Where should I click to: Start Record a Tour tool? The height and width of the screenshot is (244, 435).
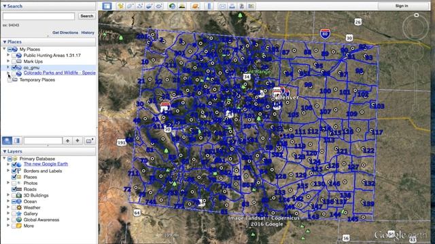[x=158, y=6]
